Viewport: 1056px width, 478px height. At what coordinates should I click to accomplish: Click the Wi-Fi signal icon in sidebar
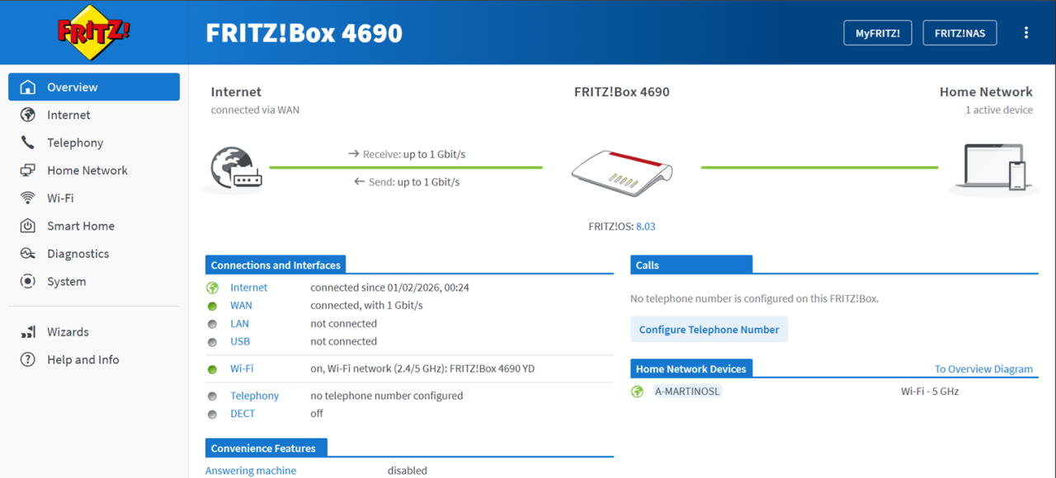[x=28, y=198]
